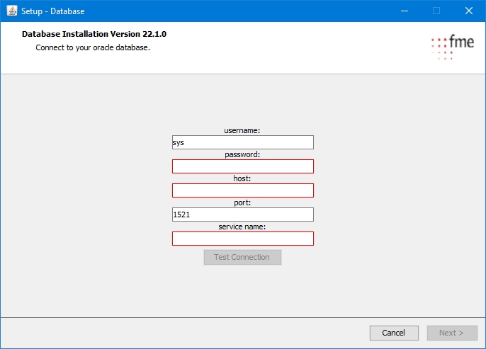Image resolution: width=486 pixels, height=349 pixels.
Task: Close the Setup - Database window
Action: coord(469,11)
